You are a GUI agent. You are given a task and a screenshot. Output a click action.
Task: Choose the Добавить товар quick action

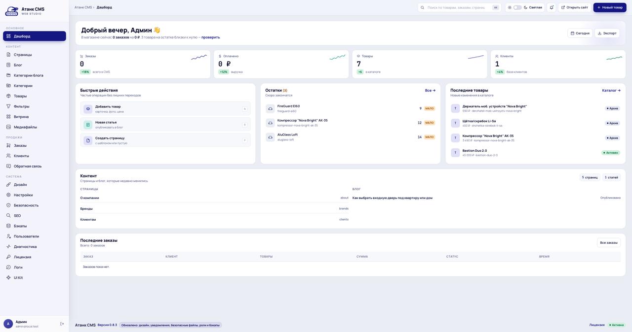(x=165, y=109)
